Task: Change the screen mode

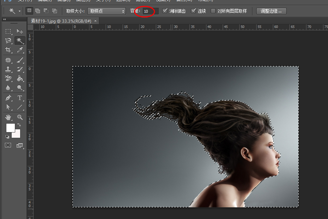Action: click(20, 145)
